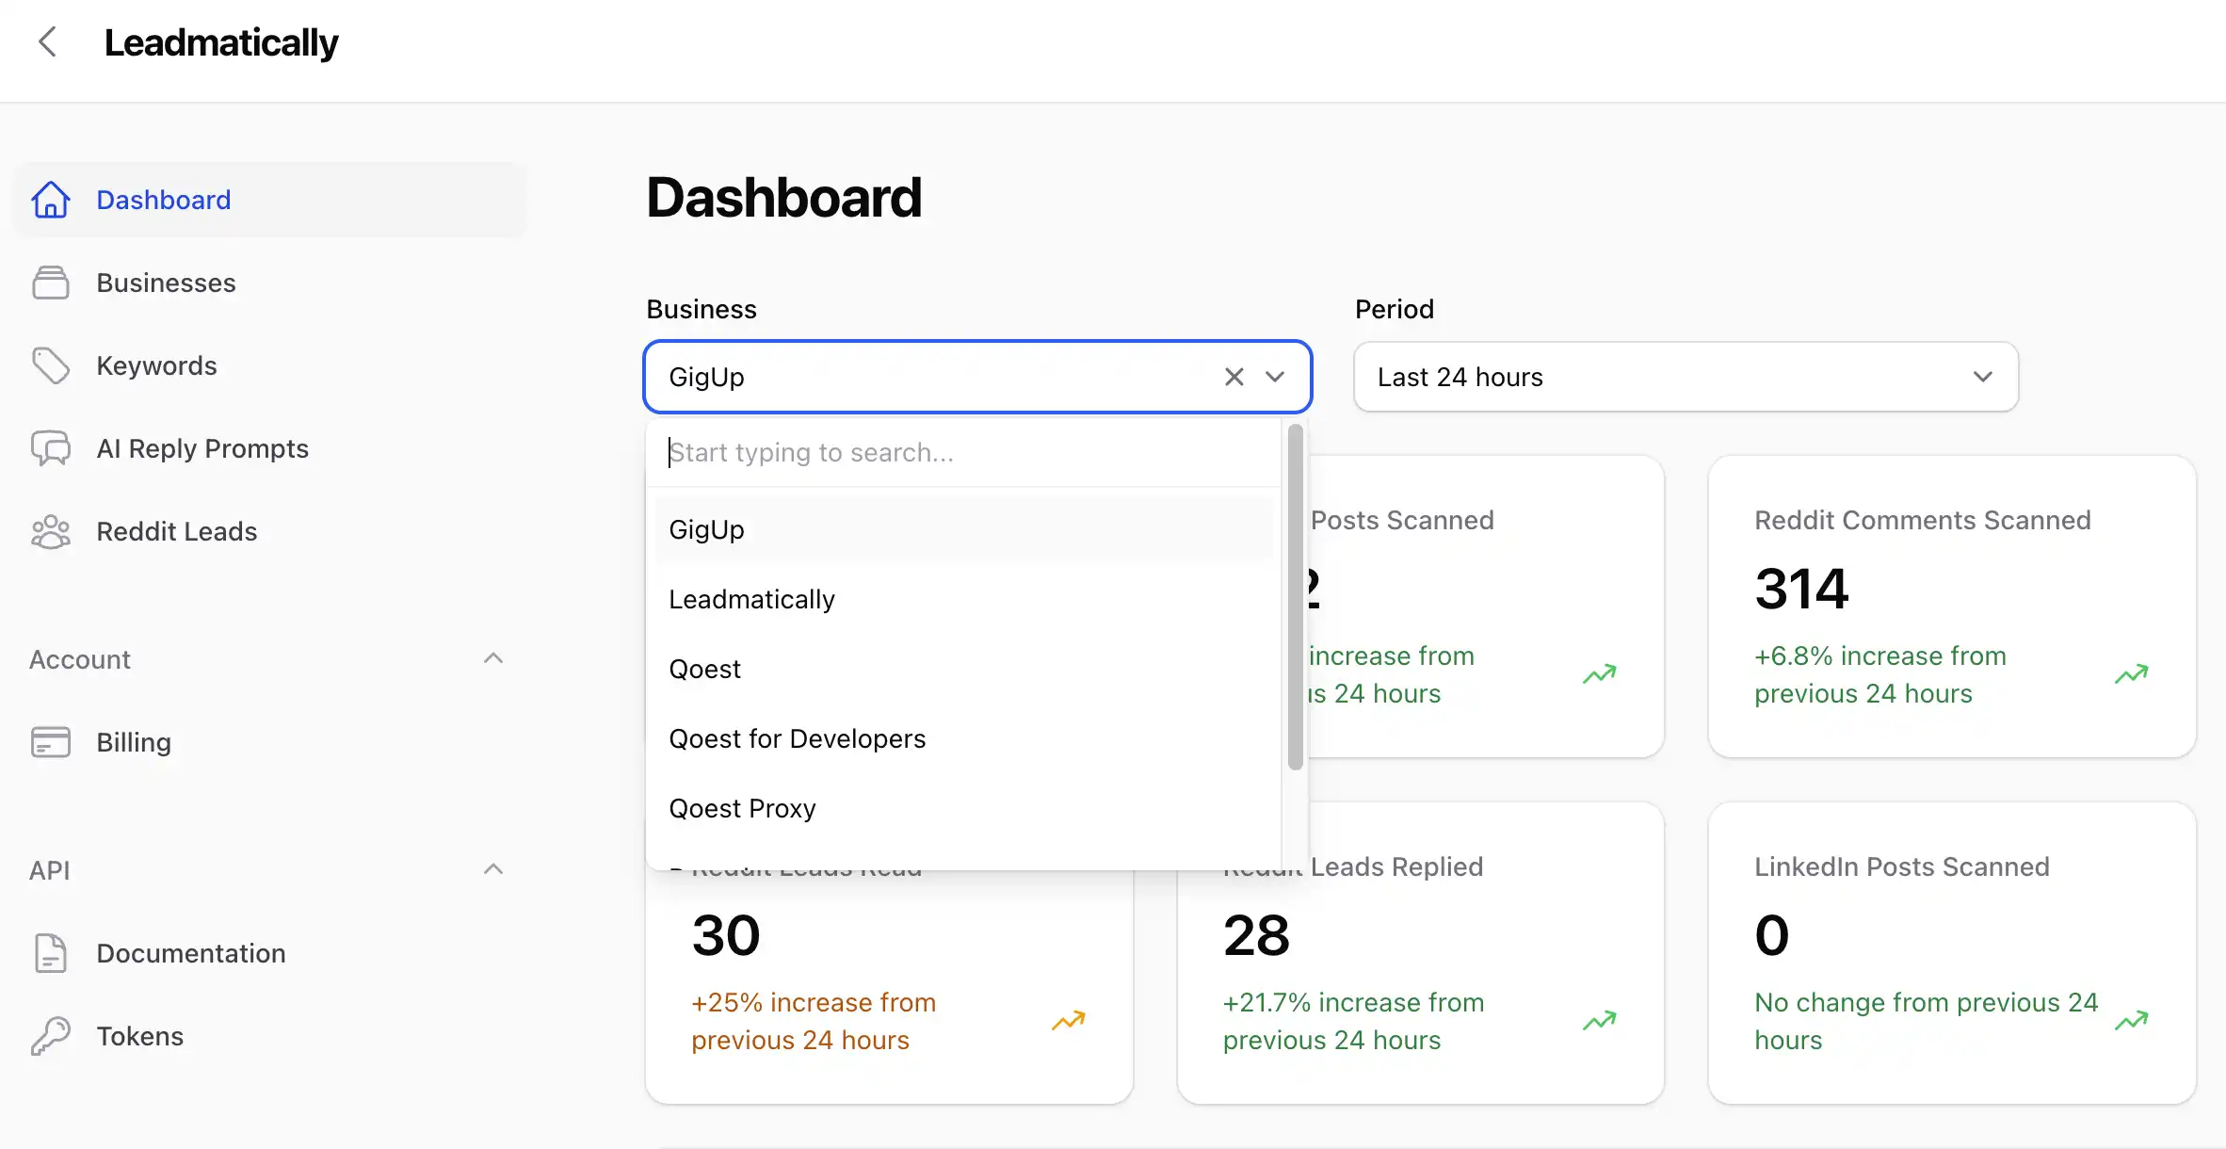Select the Dashboard home icon in sidebar
Viewport: 2226px width, 1149px height.
click(51, 200)
